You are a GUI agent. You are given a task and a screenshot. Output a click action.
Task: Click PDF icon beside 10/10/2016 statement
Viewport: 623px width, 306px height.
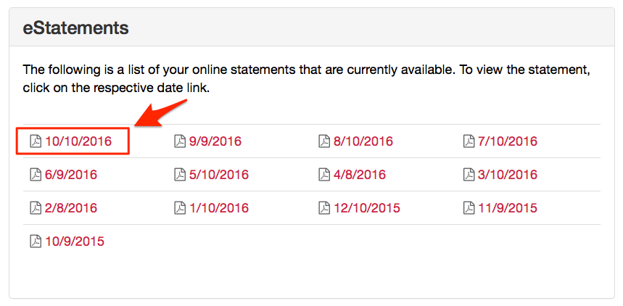tap(35, 141)
